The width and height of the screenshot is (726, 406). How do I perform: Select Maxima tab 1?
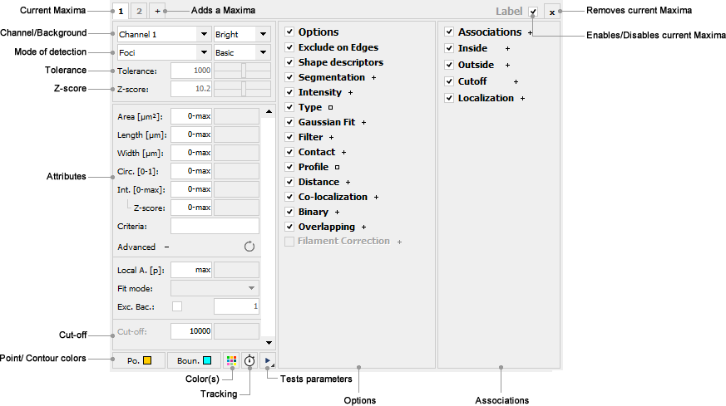coord(121,12)
